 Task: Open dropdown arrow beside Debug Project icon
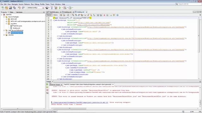[x=67, y=8]
